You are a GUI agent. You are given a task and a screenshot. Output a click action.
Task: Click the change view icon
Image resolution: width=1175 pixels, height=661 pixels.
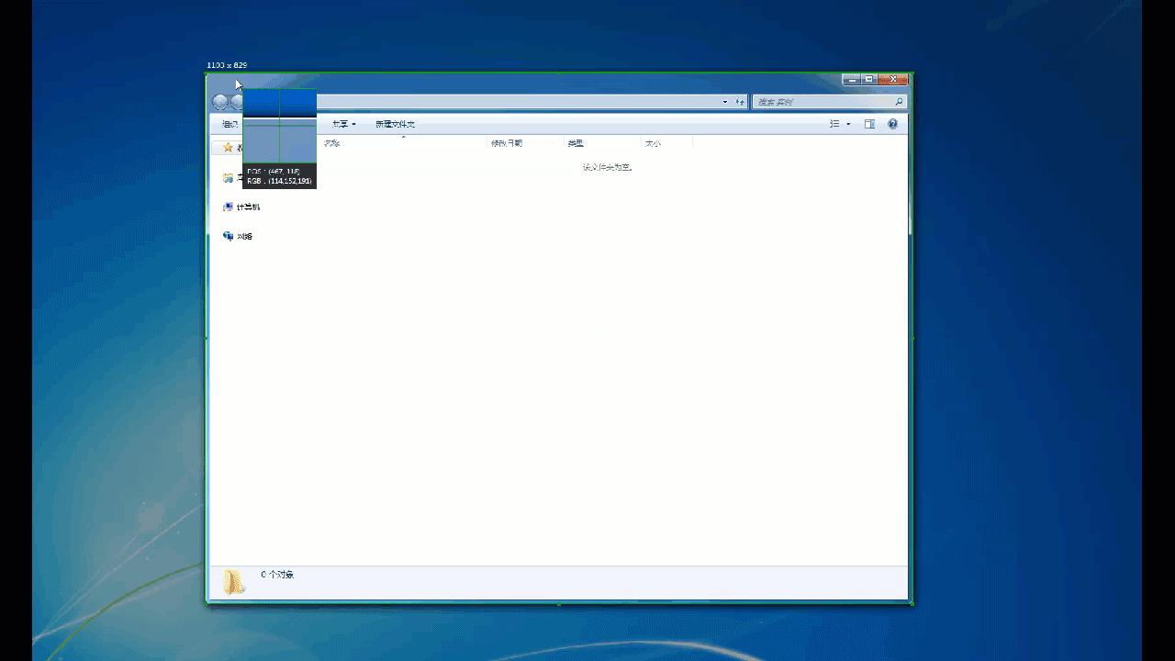tap(834, 124)
